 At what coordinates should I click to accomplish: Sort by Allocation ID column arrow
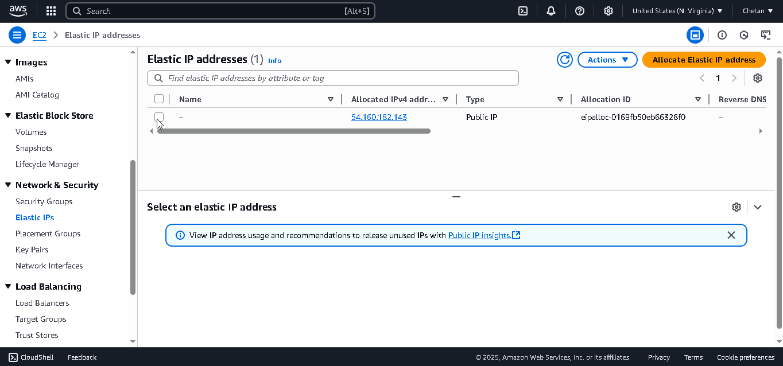click(698, 99)
